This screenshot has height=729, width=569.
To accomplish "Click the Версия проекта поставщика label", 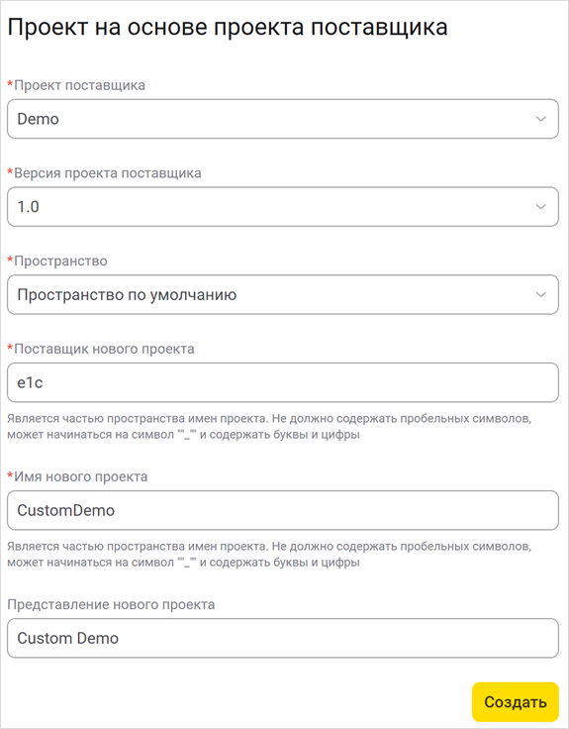I will tap(108, 173).
